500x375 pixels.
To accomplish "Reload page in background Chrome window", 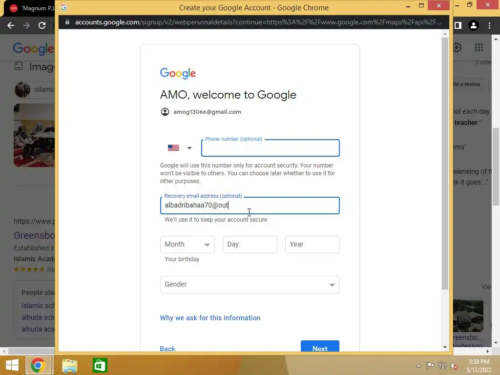I will 42,25.
